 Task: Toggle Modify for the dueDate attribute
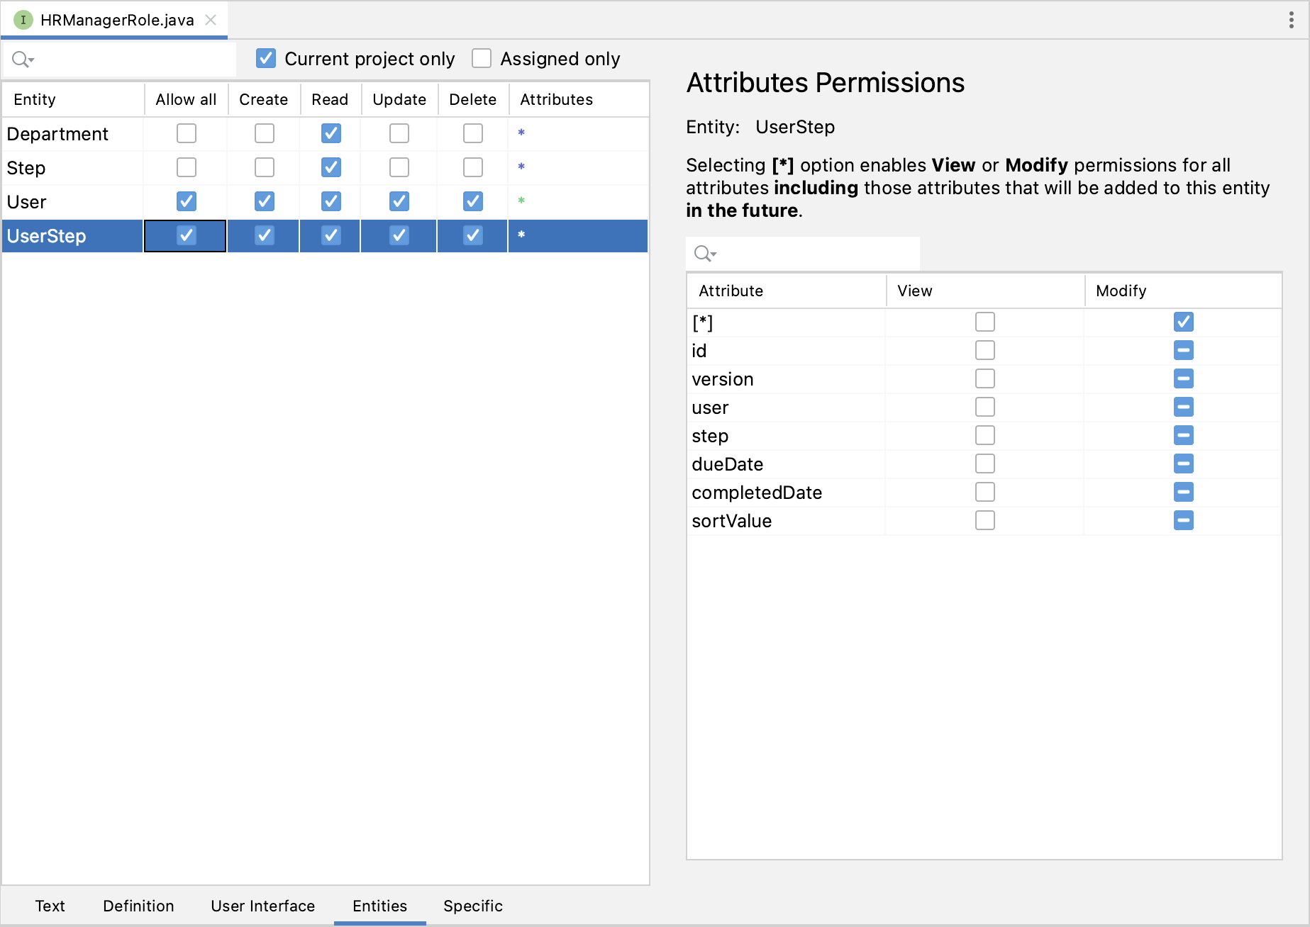(x=1183, y=463)
